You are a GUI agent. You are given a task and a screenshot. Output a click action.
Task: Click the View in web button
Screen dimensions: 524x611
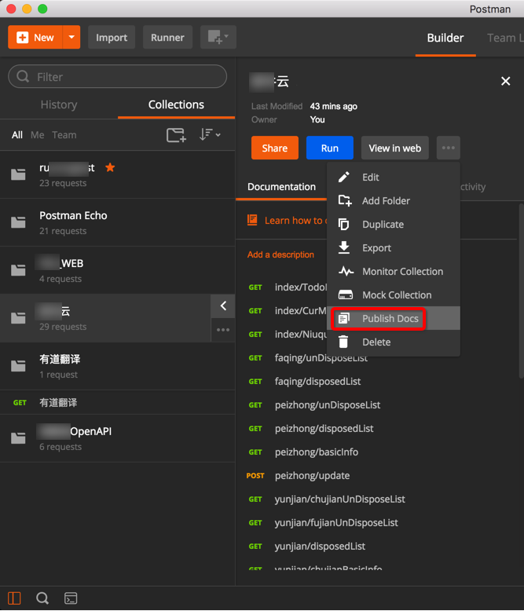click(395, 148)
